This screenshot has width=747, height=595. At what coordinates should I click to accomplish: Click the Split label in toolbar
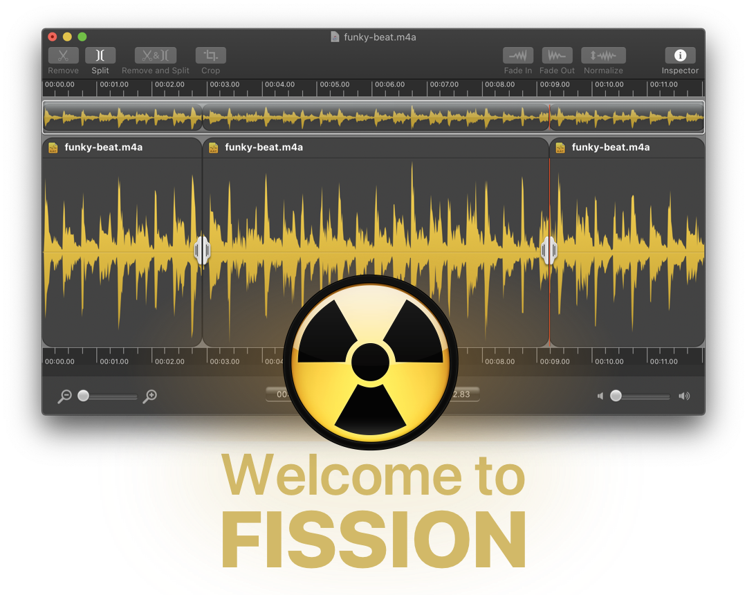tap(100, 71)
